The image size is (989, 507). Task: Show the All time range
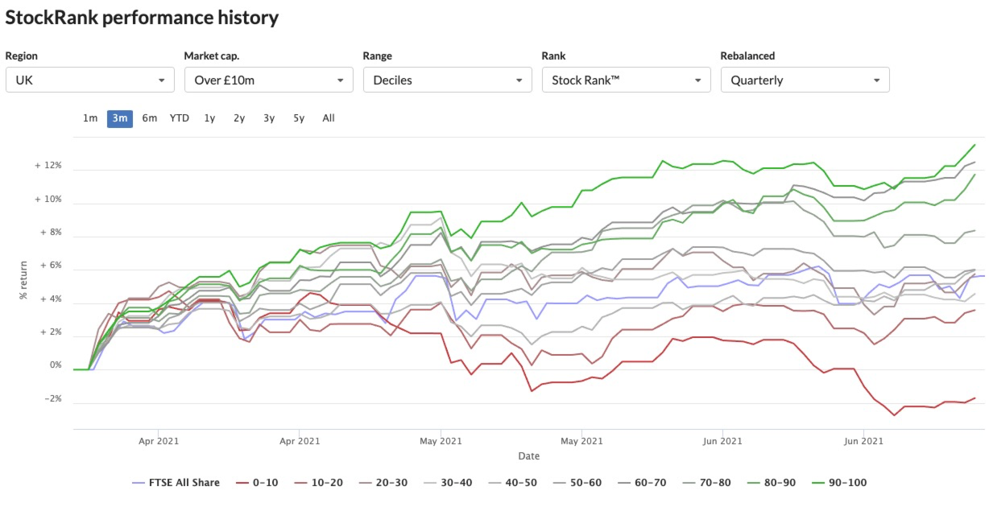[x=329, y=118]
